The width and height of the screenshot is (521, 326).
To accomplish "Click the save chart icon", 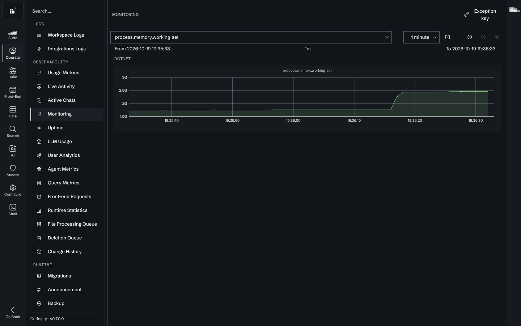I will (x=448, y=37).
